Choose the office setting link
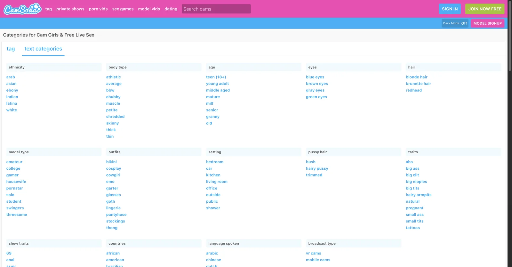The width and height of the screenshot is (512, 267). [212, 188]
